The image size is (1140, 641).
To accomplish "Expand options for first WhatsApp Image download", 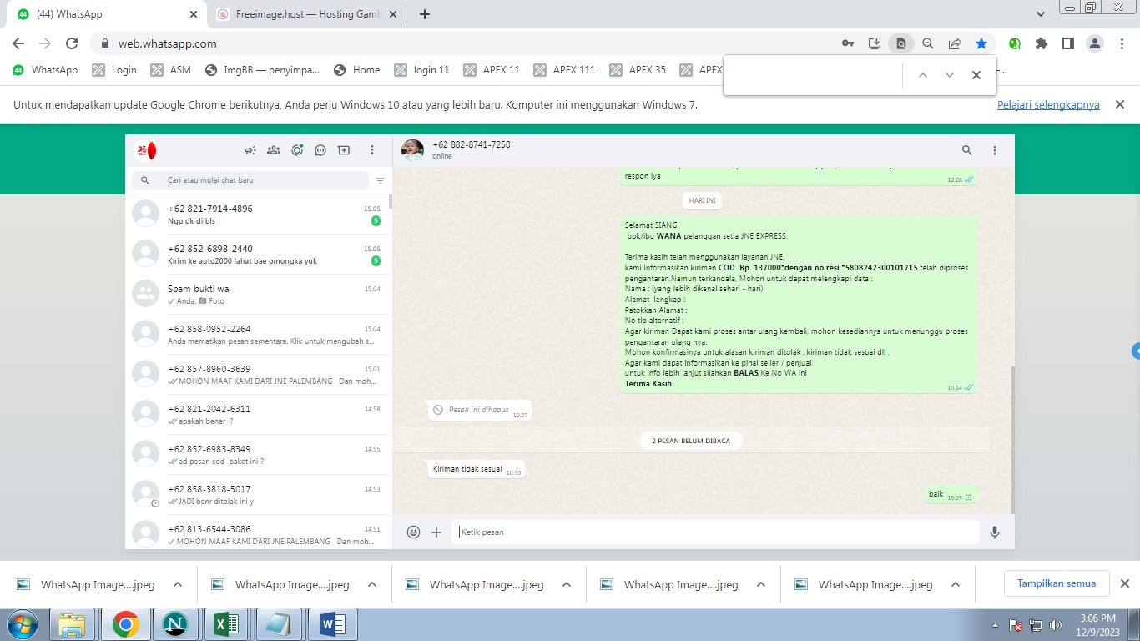I will coord(178,585).
